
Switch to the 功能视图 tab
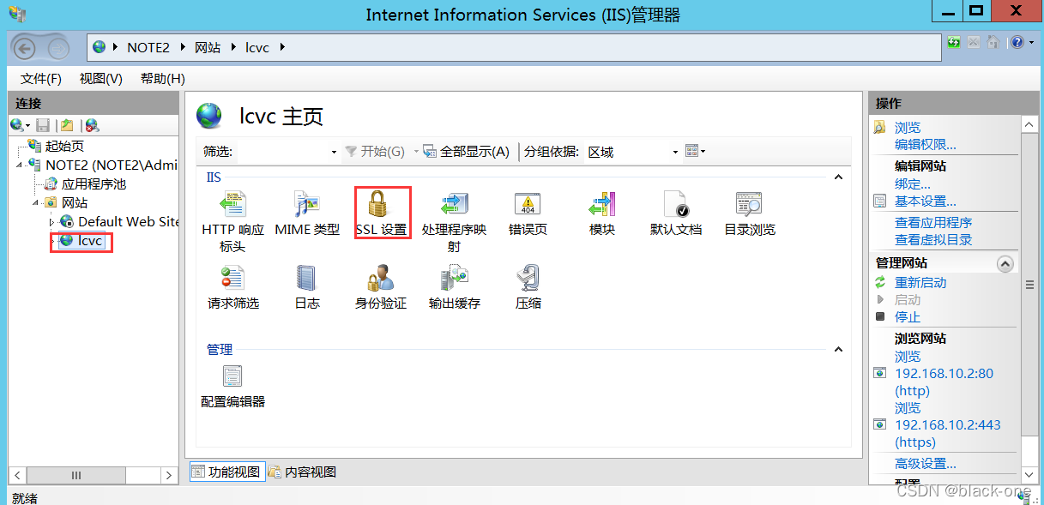click(x=226, y=472)
